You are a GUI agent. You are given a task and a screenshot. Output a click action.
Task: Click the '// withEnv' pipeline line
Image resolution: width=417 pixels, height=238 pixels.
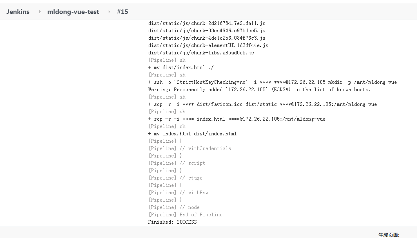[178, 193]
